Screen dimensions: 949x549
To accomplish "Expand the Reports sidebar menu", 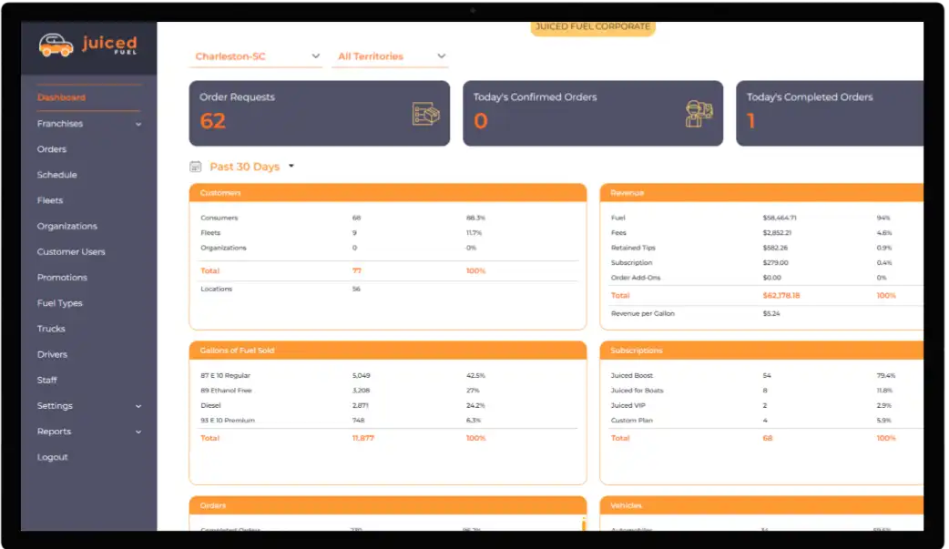I will [x=89, y=432].
